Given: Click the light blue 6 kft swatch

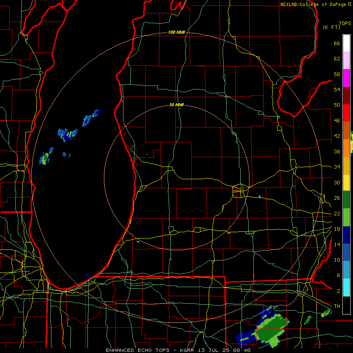Looking at the screenshot, I should pyautogui.click(x=346, y=270).
